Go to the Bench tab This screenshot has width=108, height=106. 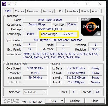pyautogui.click(x=85, y=11)
